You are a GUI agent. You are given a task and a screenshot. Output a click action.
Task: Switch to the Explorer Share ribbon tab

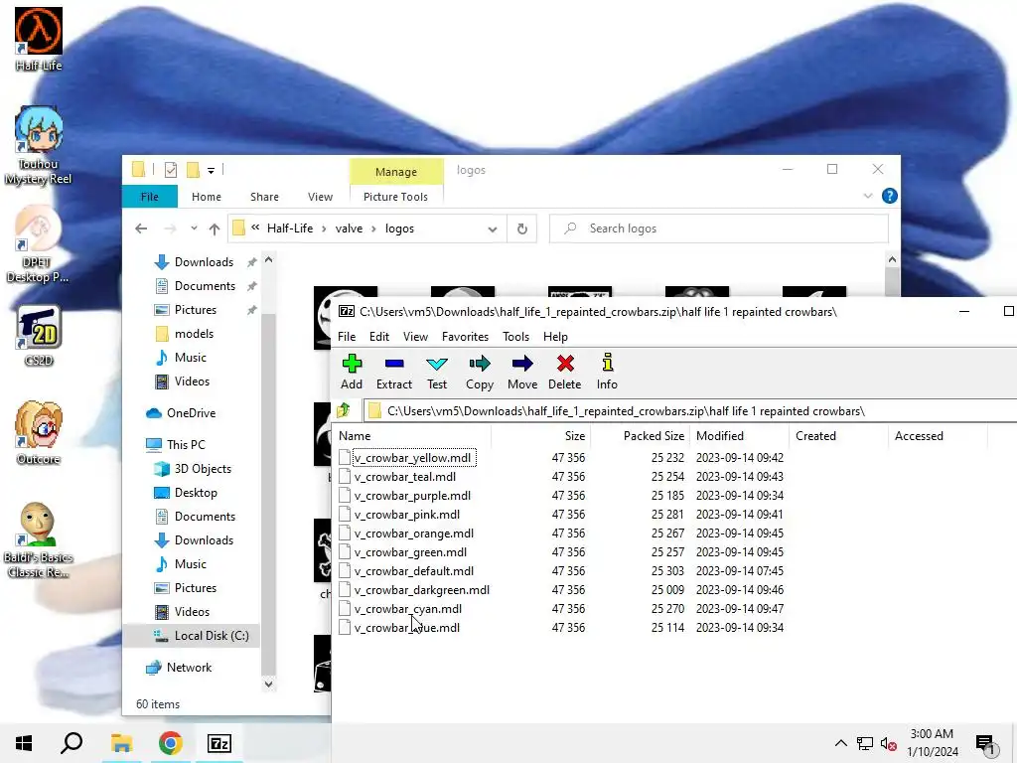coord(264,197)
